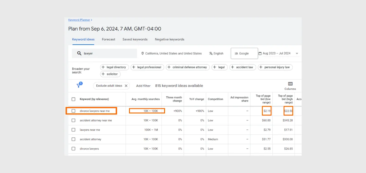Sort by 'Three month change' column header
The image size is (366, 173).
pyautogui.click(x=174, y=99)
